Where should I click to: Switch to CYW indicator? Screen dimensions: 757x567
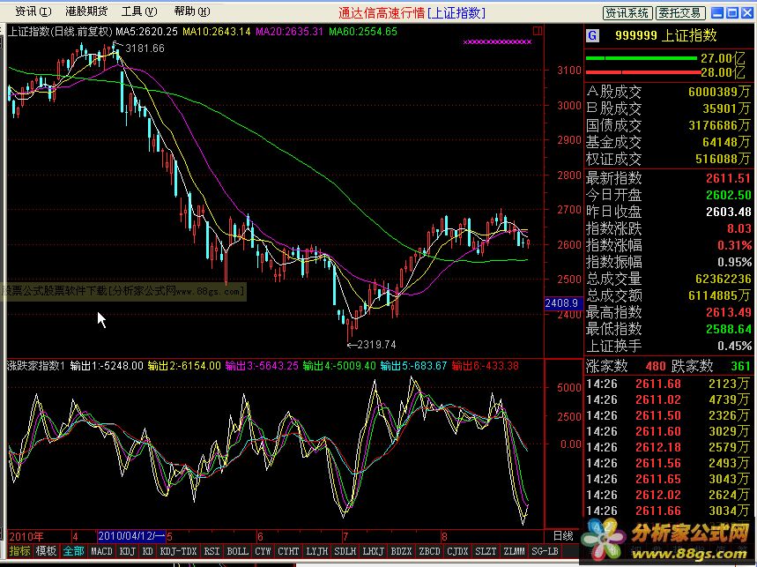(263, 550)
